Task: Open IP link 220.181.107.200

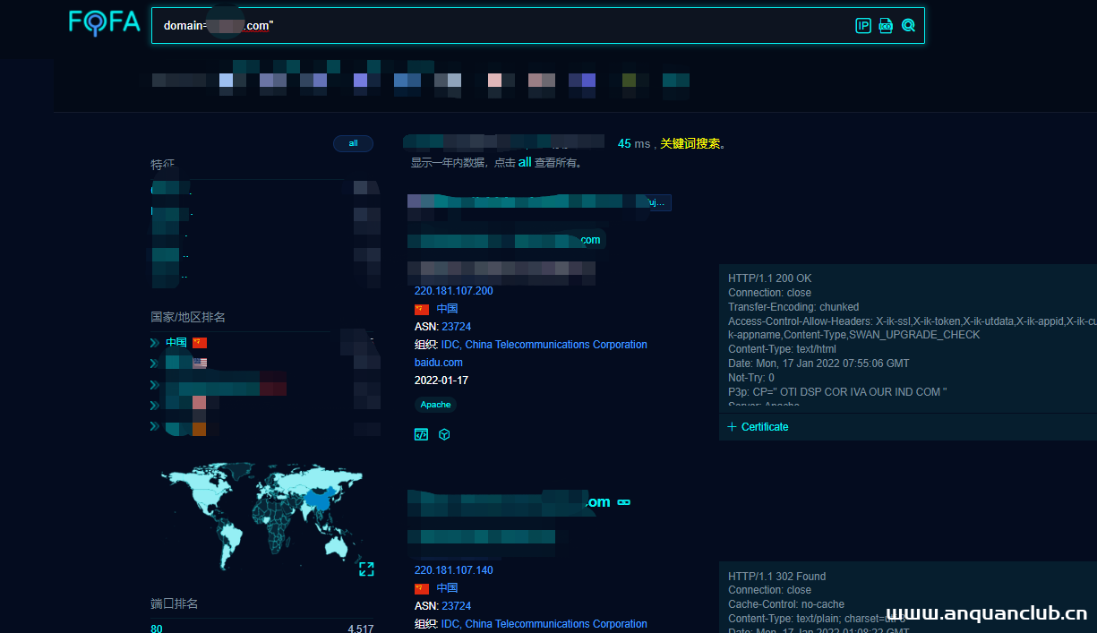Action: click(453, 291)
